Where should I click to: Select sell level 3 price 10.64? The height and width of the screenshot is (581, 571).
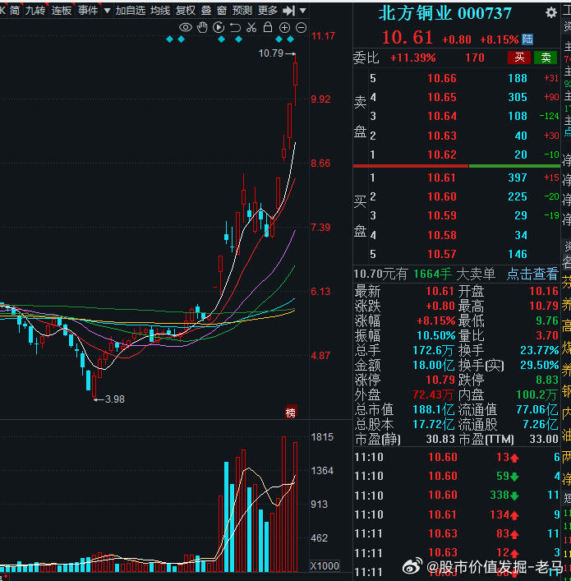point(442,116)
